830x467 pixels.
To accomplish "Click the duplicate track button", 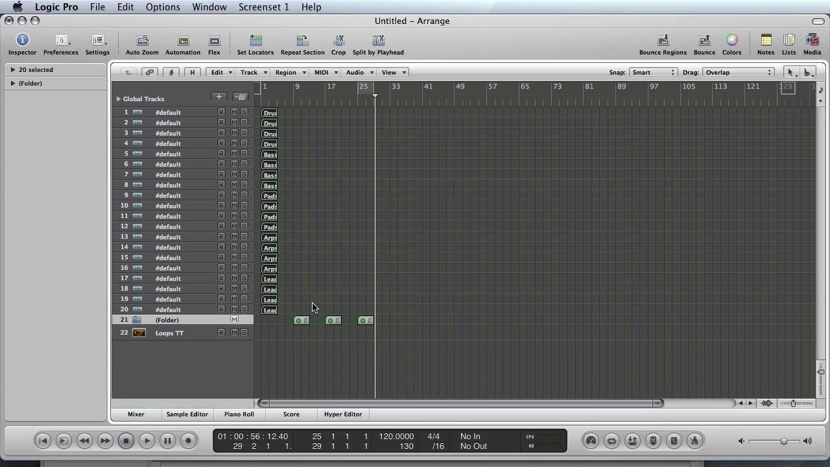I will click(x=241, y=97).
